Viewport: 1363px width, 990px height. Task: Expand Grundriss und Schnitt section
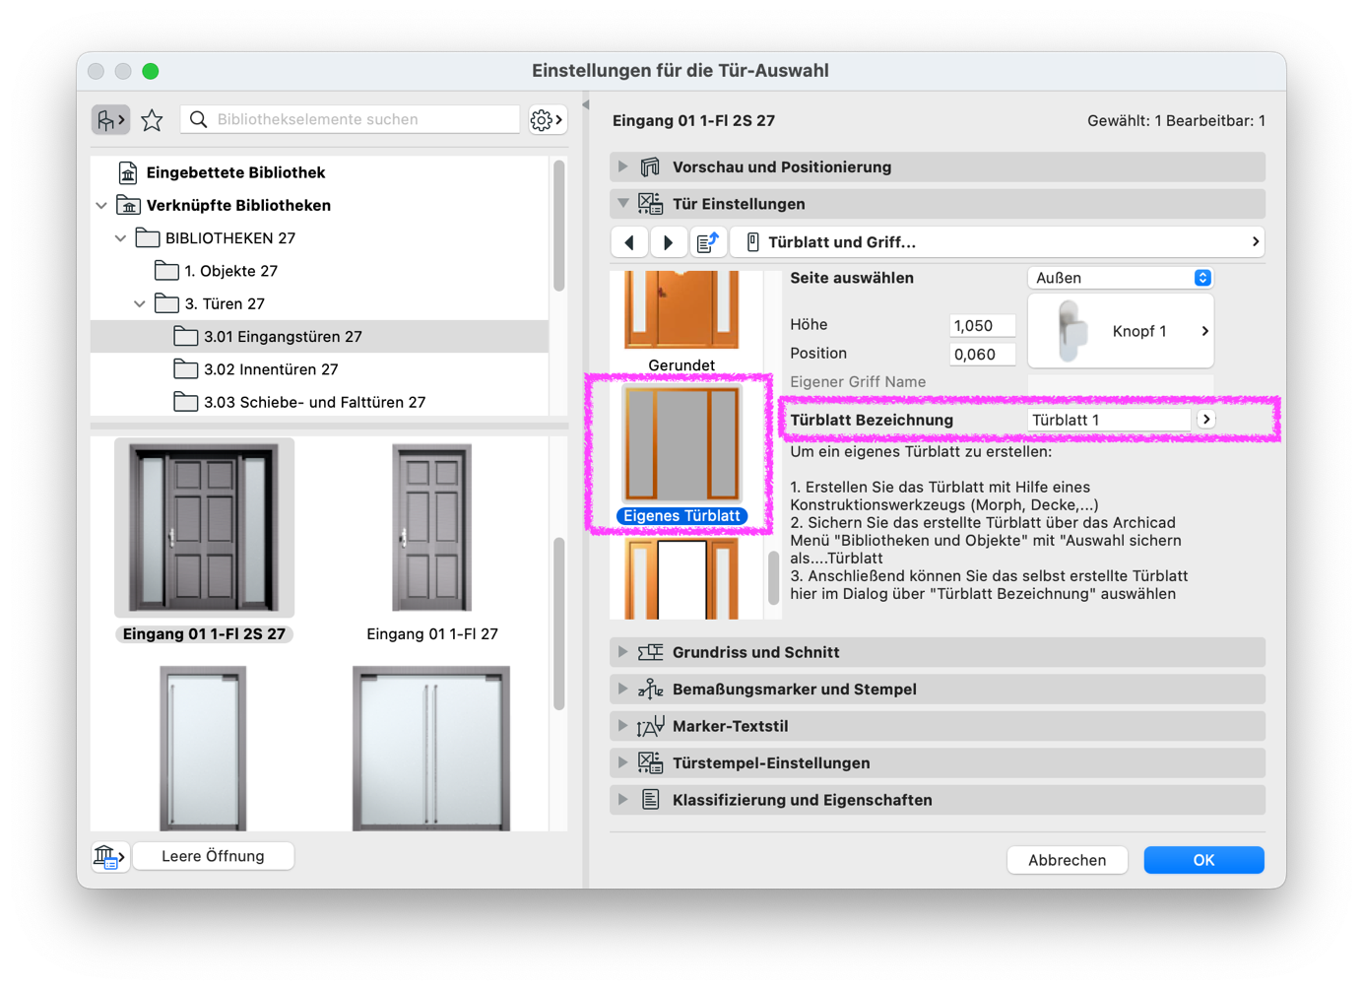[x=622, y=652]
